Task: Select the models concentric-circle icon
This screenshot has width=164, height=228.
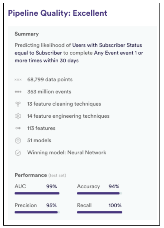Action: tap(18, 140)
